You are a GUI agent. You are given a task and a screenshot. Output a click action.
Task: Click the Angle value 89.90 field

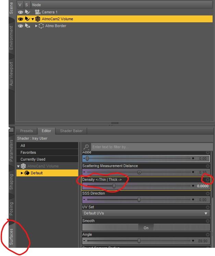pyautogui.click(x=203, y=241)
